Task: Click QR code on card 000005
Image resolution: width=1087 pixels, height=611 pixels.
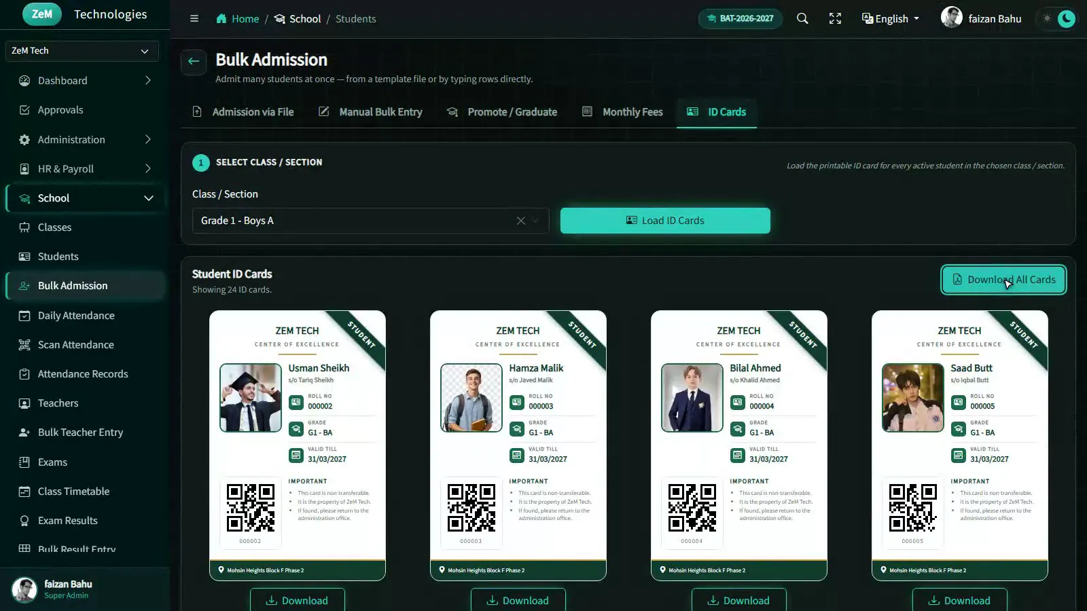Action: tap(913, 508)
